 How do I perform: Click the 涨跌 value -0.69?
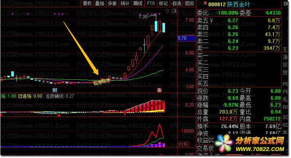pyautogui.click(x=232, y=98)
